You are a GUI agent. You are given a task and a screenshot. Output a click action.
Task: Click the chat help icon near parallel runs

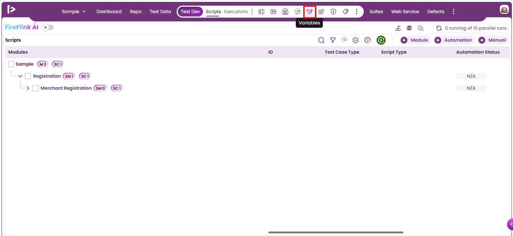[421, 28]
